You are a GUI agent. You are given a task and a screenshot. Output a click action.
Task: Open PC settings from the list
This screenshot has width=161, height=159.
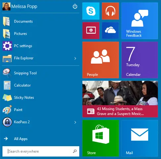click(41, 46)
